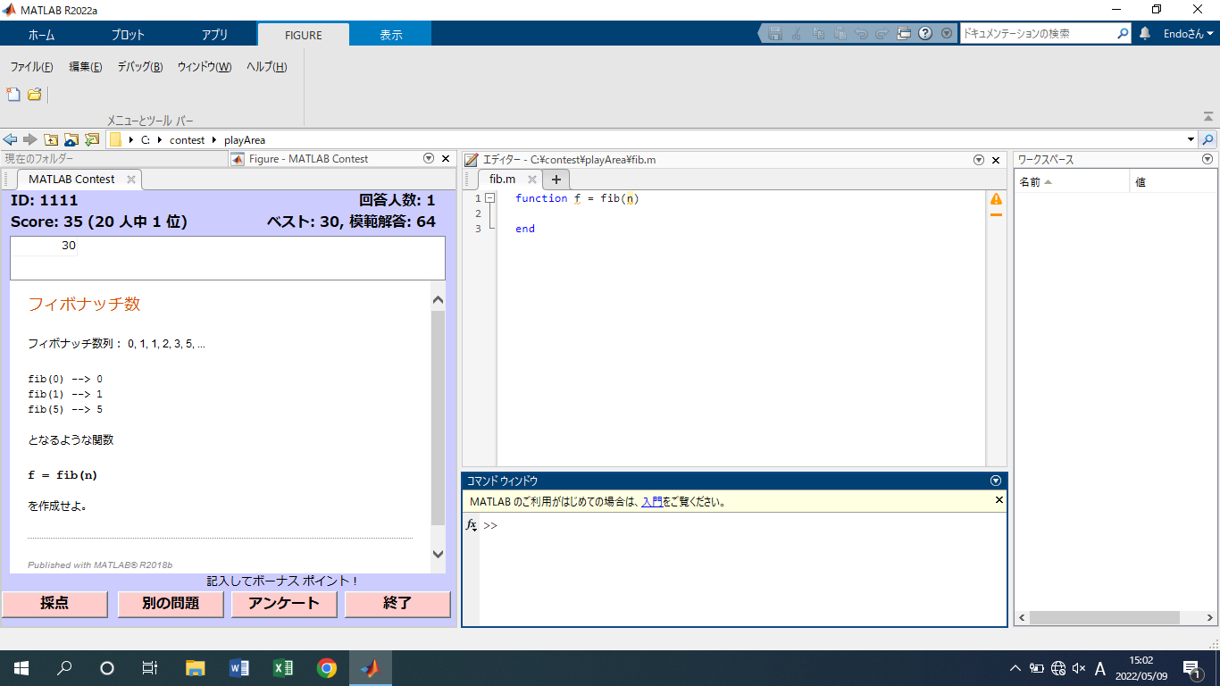Go forward with the gray right arrow
The width and height of the screenshot is (1220, 686).
(30, 139)
